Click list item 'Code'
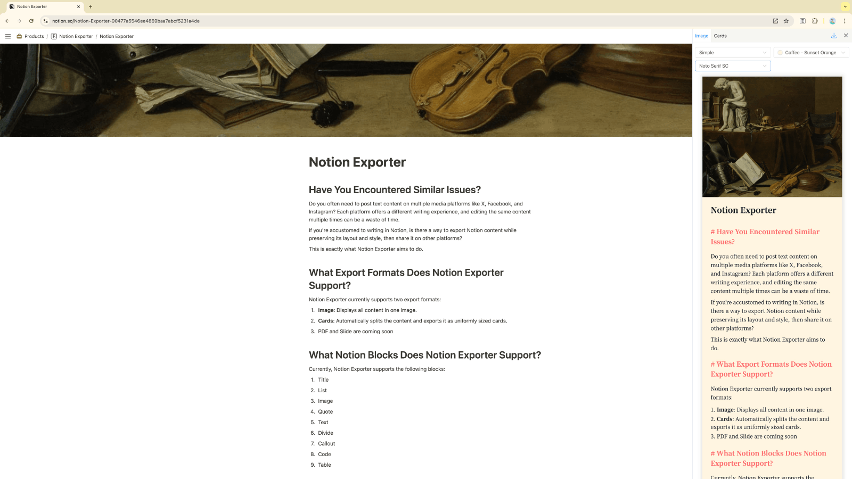The image size is (852, 479). 324,455
